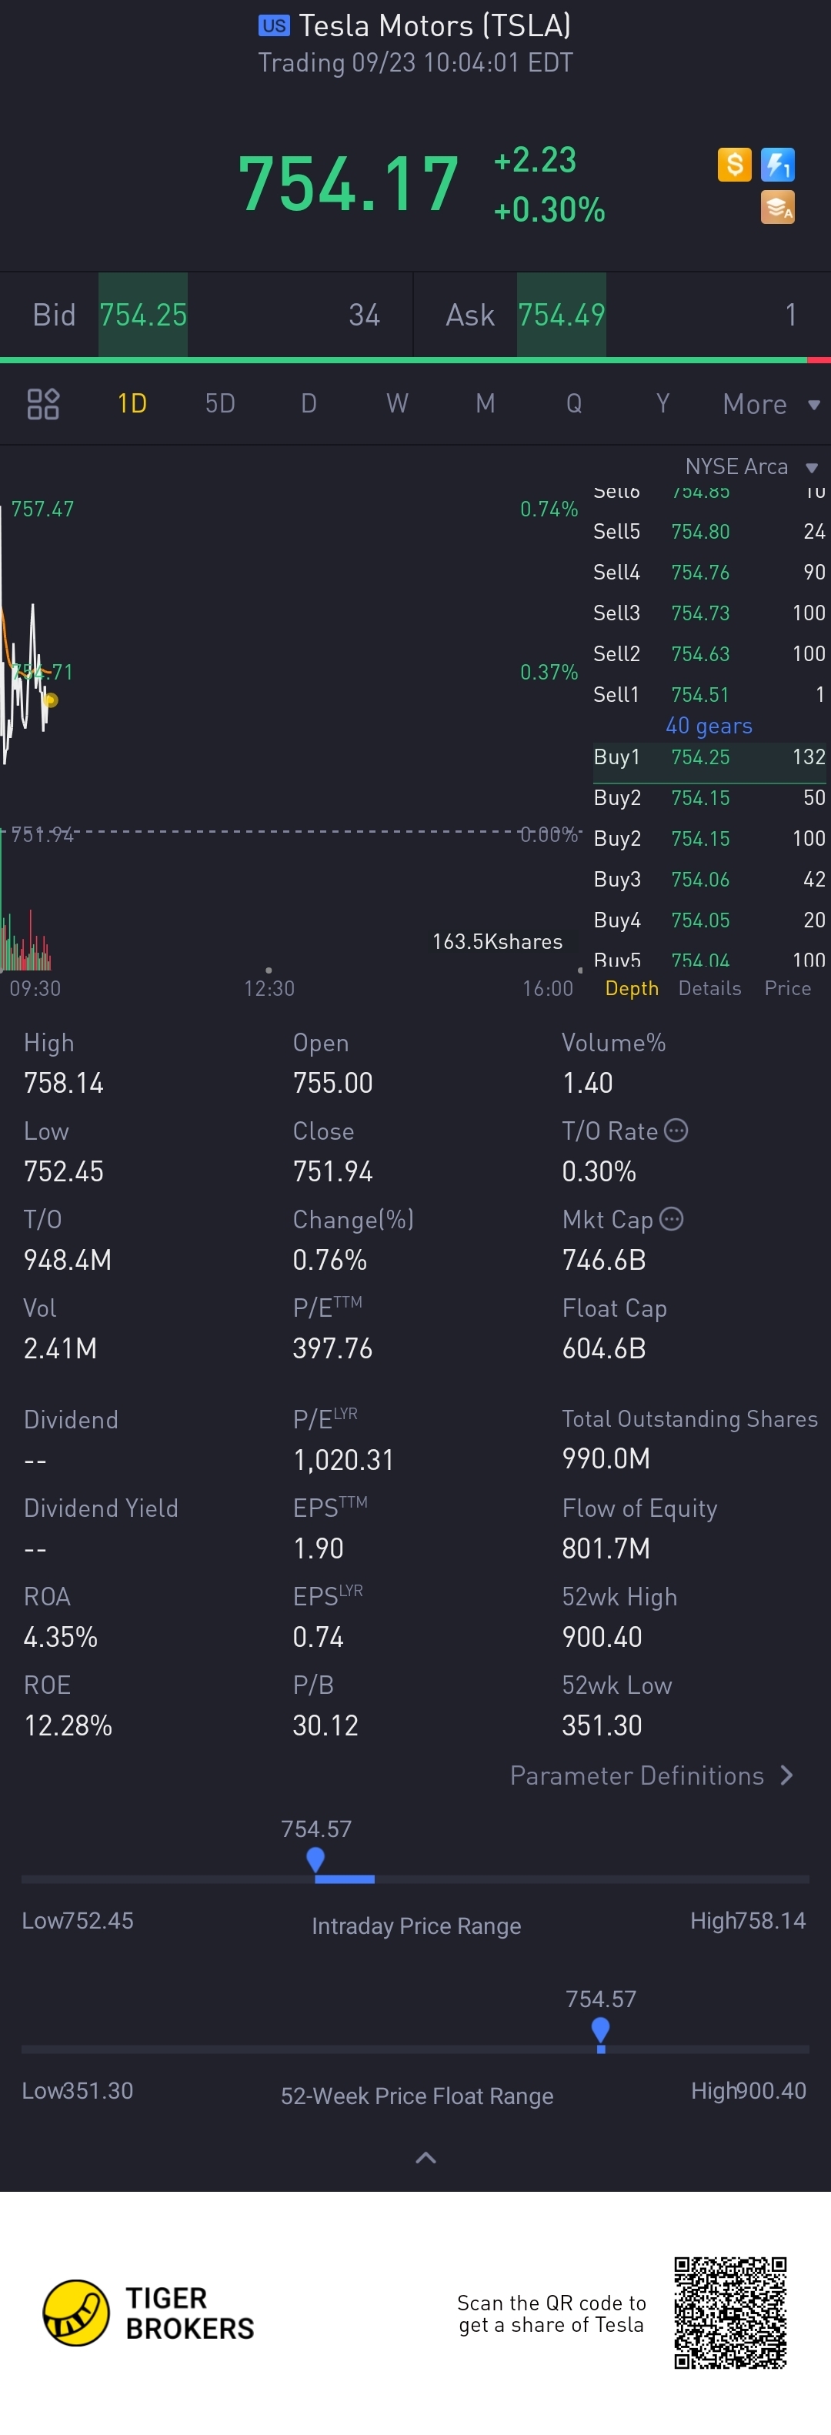Tap the main price 754.17
831x2435 pixels.
coord(348,183)
